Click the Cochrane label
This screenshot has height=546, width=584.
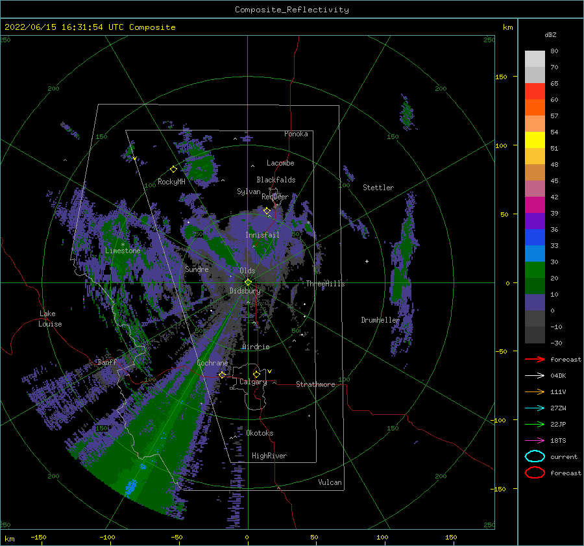(x=212, y=363)
